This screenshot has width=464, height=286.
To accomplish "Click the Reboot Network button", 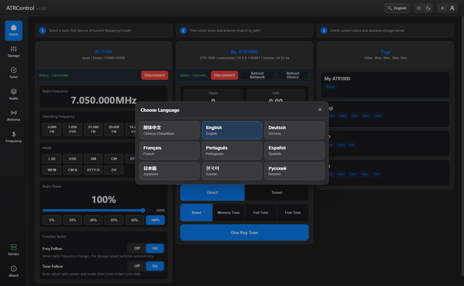I will 257,75.
